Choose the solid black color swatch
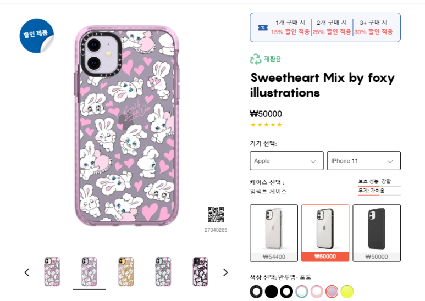The image size is (425, 301). 271,291
